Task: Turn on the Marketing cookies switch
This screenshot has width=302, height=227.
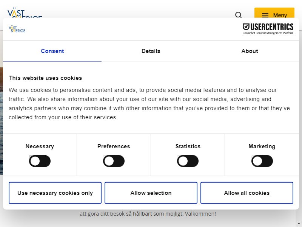Action: (x=262, y=161)
